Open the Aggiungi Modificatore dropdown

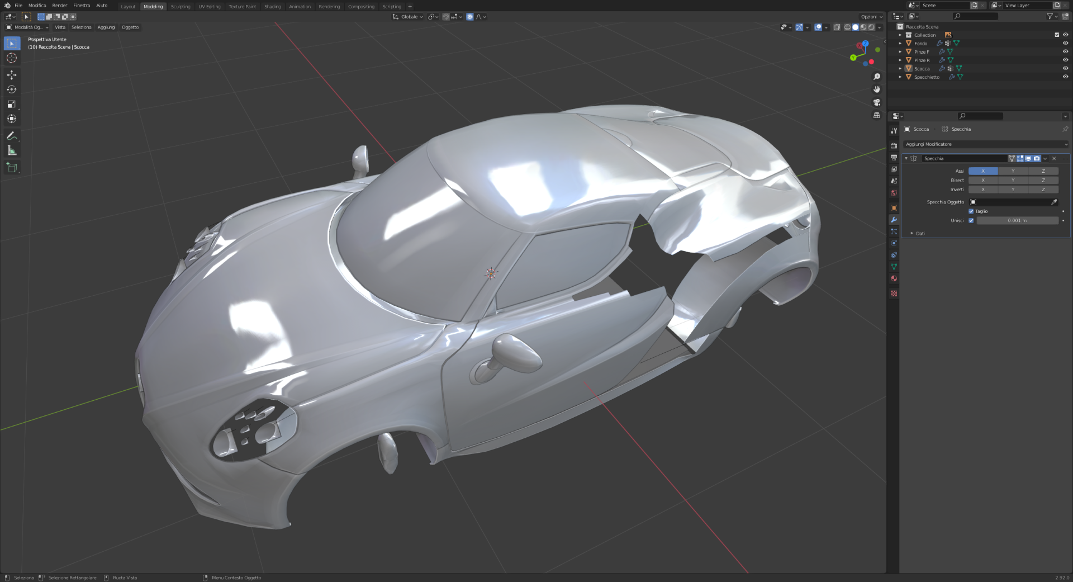click(x=986, y=144)
